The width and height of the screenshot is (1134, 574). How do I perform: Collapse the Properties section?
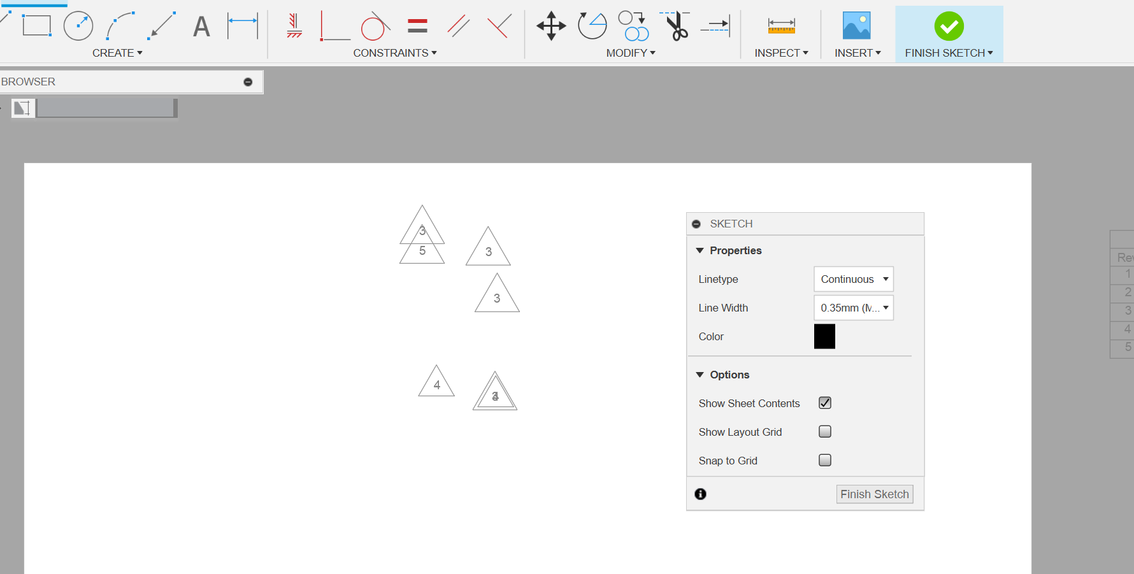click(x=700, y=250)
